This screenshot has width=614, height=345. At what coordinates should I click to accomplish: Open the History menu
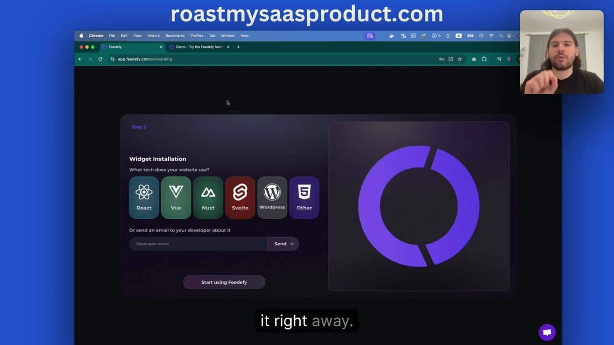click(x=153, y=35)
